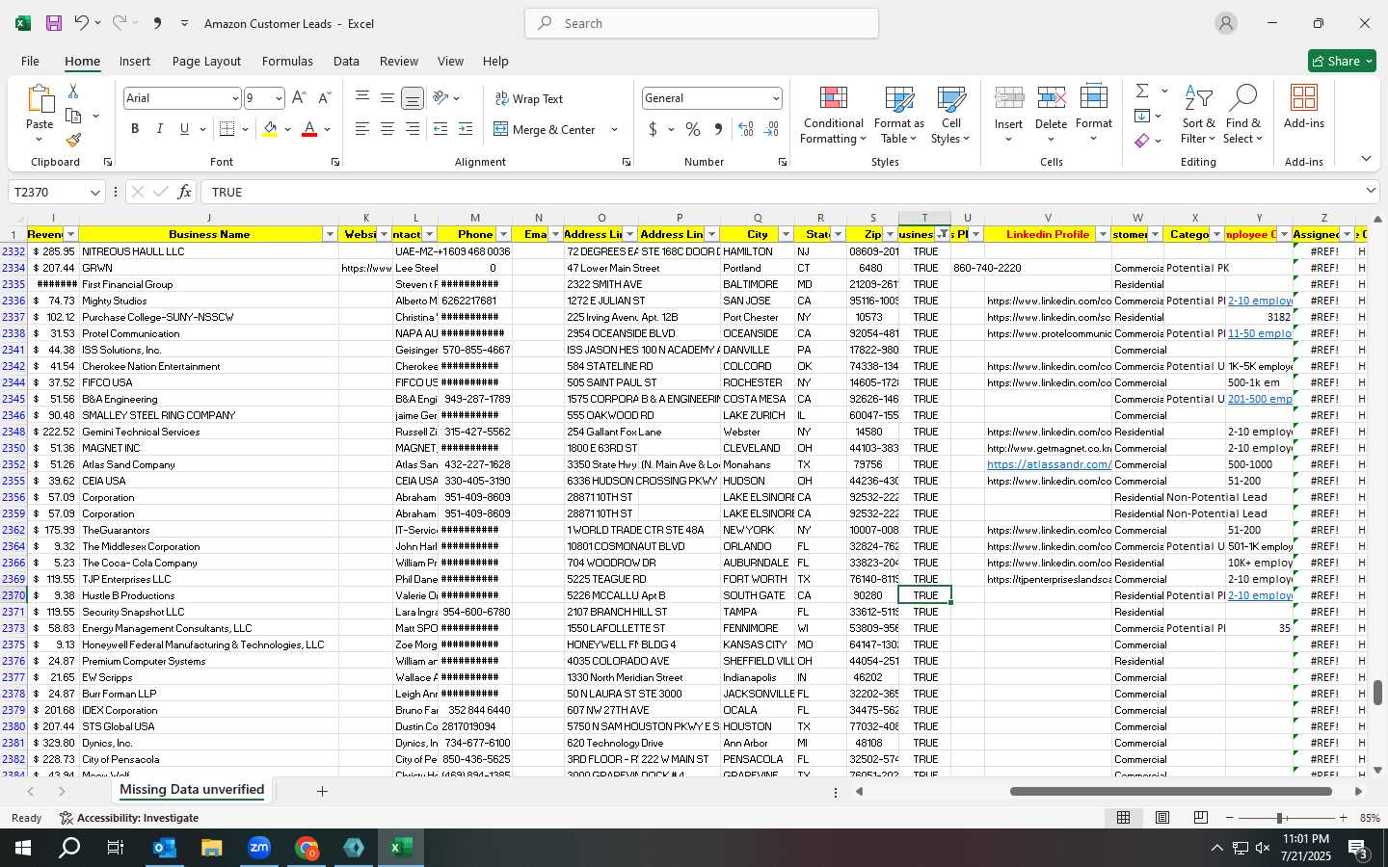Screen dimensions: 1388x867
Task: Expand the formula bar
Action: (x=1371, y=192)
